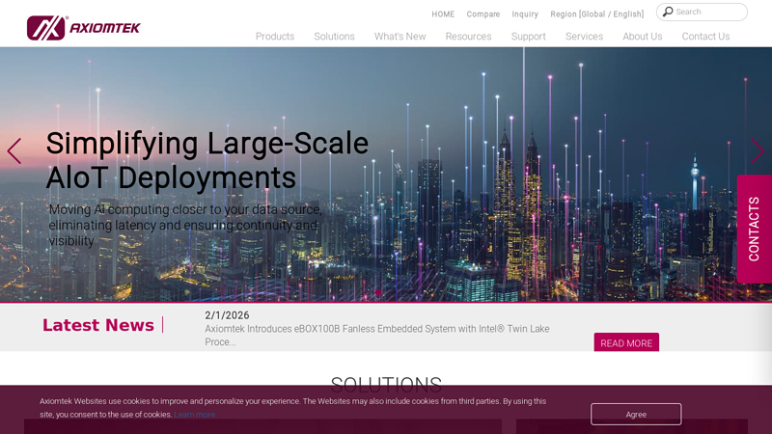Open the Inquiry link
772x434 pixels.
[525, 14]
